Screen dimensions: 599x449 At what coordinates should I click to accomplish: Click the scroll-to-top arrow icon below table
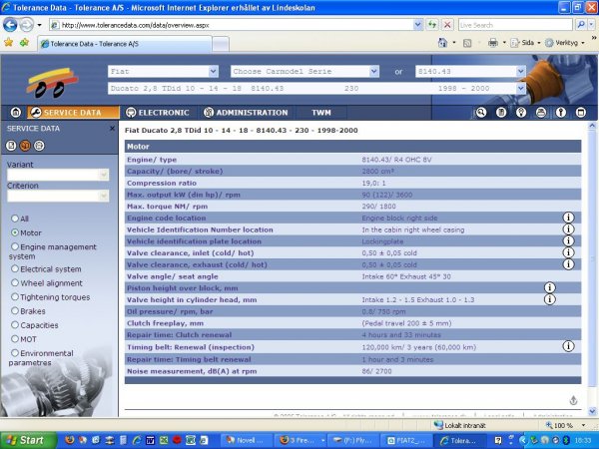[574, 399]
